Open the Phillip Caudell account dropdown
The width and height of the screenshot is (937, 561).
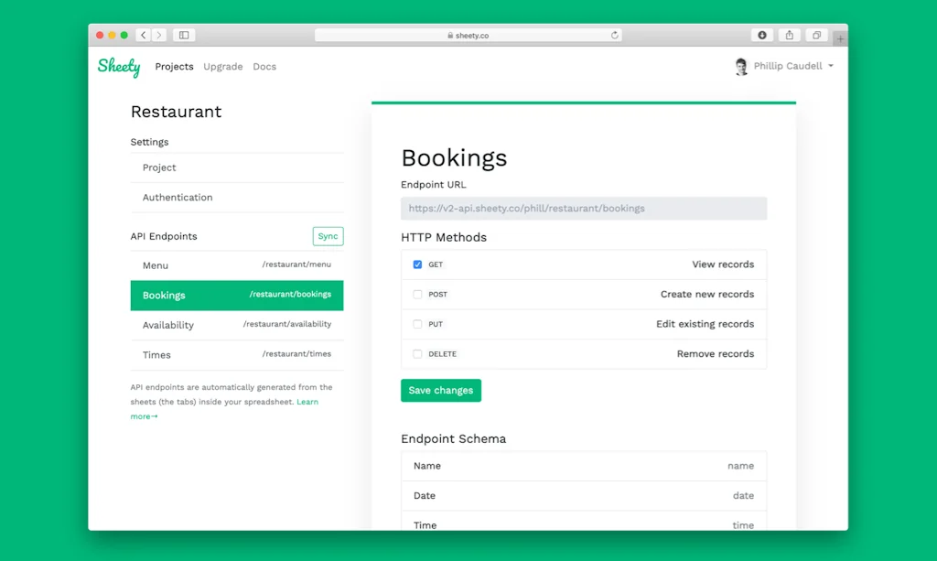coord(784,67)
